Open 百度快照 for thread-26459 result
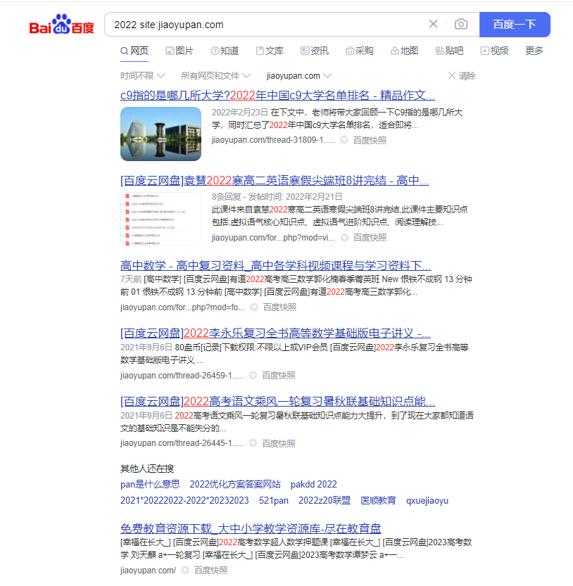573x586 pixels. pos(279,376)
